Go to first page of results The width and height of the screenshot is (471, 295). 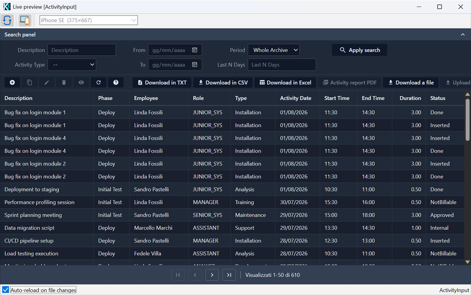[x=178, y=275]
